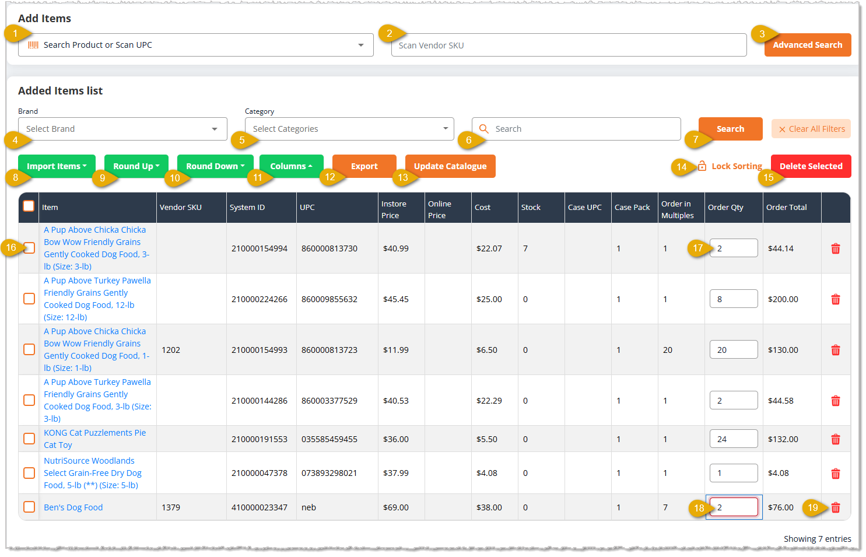
Task: Open the Import Items dropdown menu
Action: tap(57, 166)
